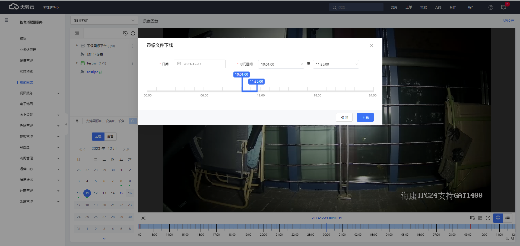Switch recording source to 设备
This screenshot has height=246, width=520.
110,137
